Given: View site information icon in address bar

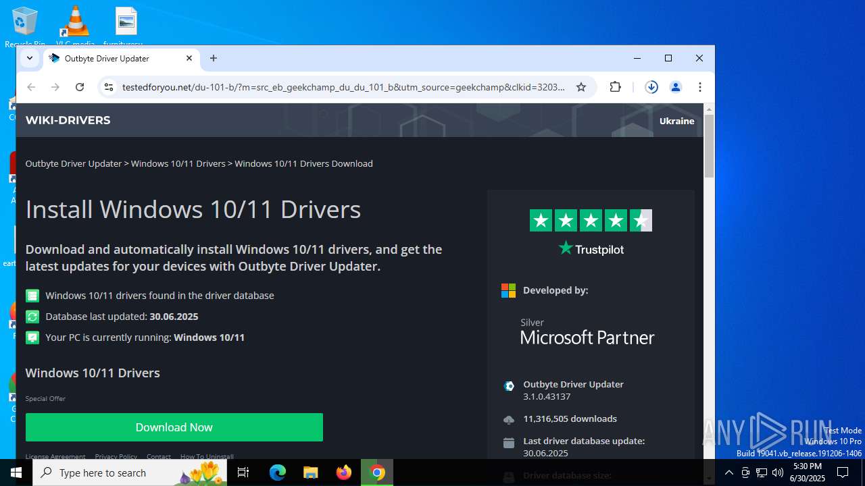Looking at the screenshot, I should point(108,87).
